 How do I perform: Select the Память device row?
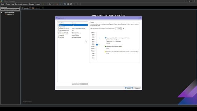point(73,25)
